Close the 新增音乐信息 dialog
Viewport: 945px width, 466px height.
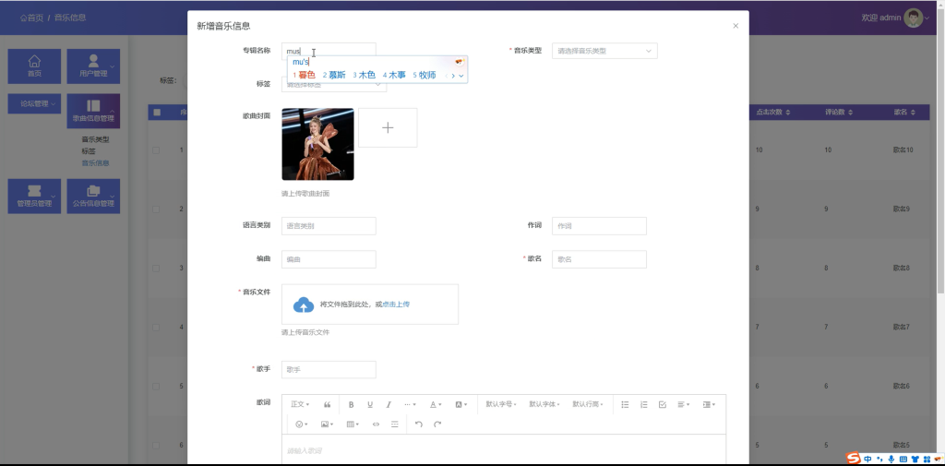736,26
